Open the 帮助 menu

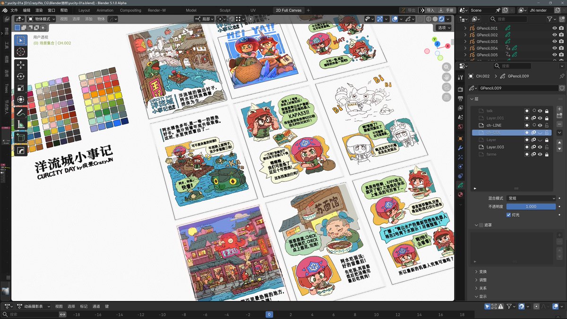click(64, 10)
